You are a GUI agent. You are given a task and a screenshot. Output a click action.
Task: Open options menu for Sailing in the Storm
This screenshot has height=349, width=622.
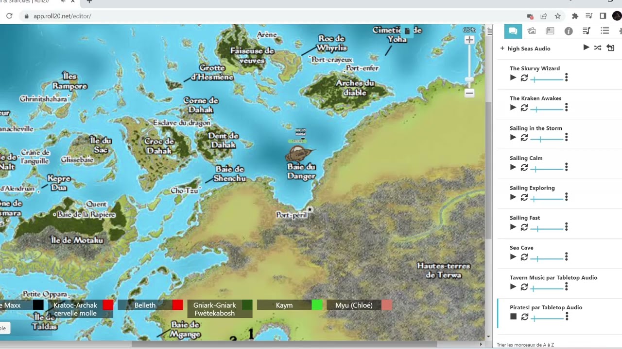click(567, 138)
